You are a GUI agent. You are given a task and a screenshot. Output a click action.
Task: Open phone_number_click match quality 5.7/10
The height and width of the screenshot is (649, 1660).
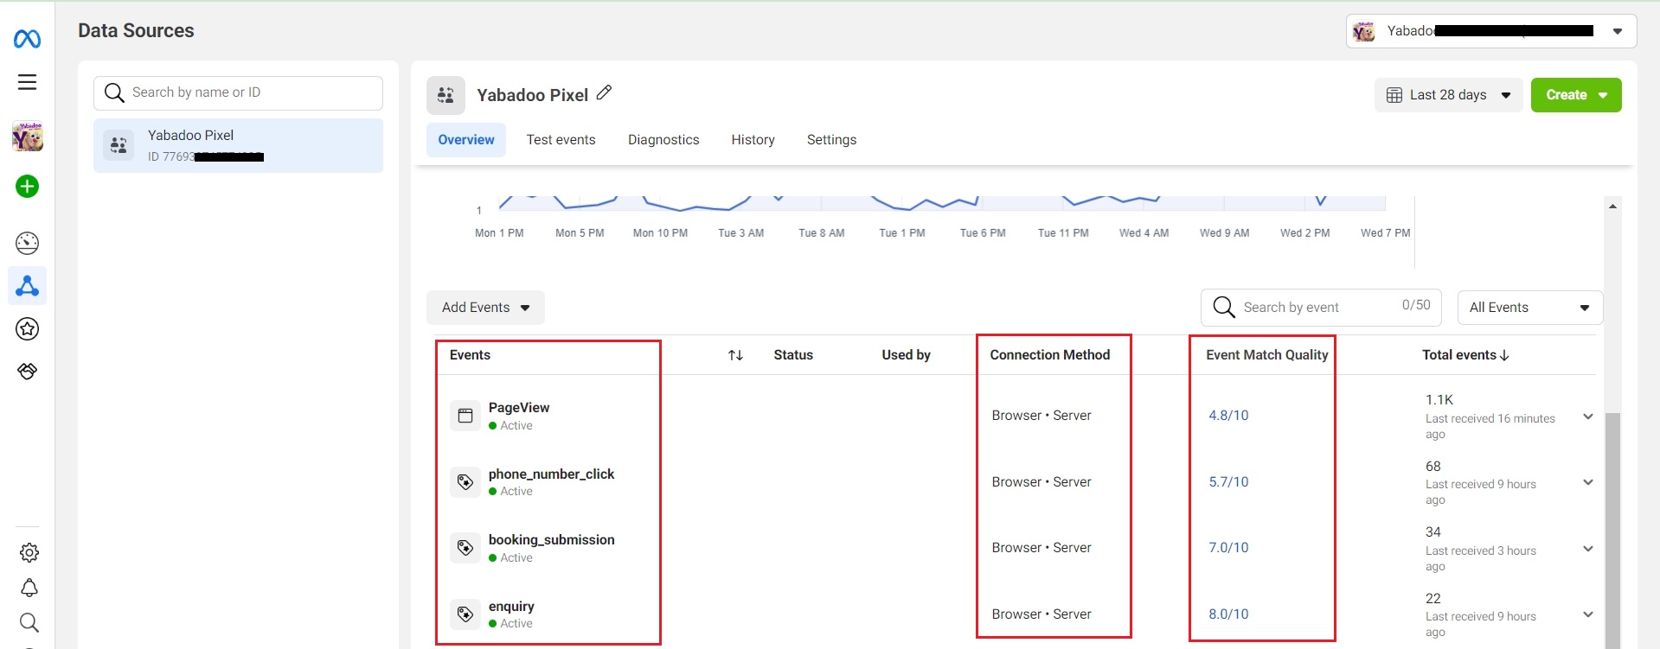point(1228,482)
